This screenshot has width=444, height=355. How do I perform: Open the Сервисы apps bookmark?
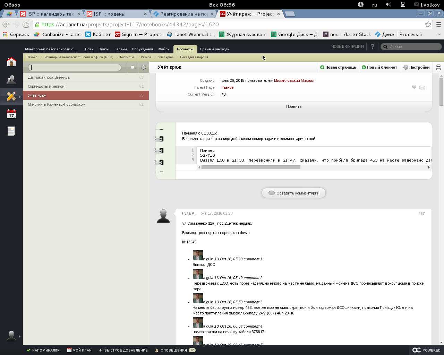tap(16, 34)
